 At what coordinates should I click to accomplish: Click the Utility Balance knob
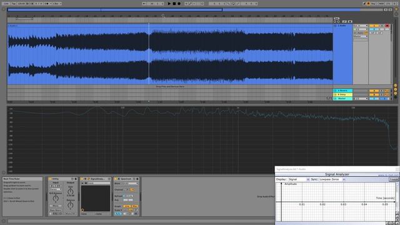tap(71, 205)
